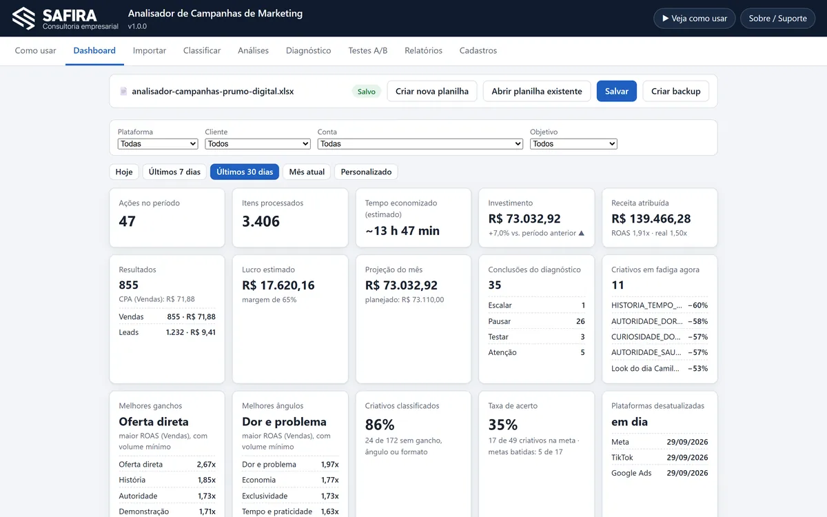
Task: Click the AUTORIDADE_SAU creative row
Action: [x=660, y=352]
